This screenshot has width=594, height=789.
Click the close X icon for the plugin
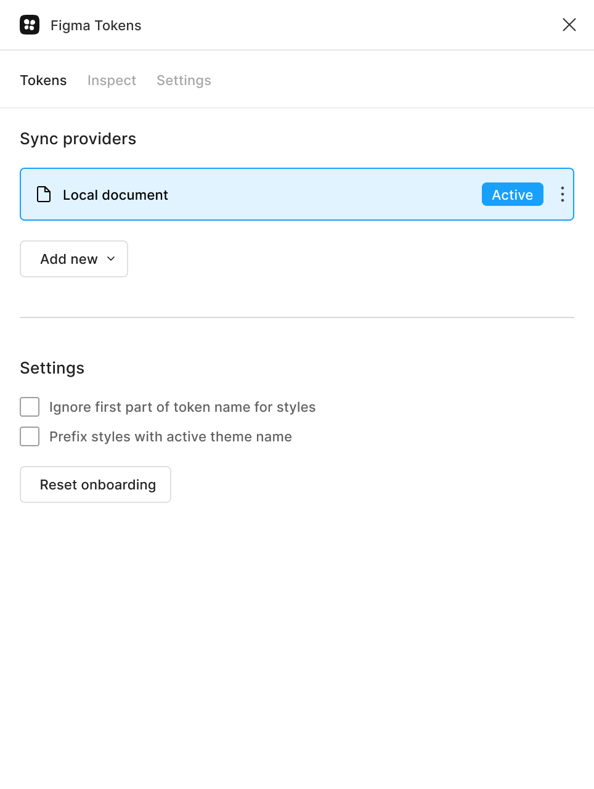(569, 25)
